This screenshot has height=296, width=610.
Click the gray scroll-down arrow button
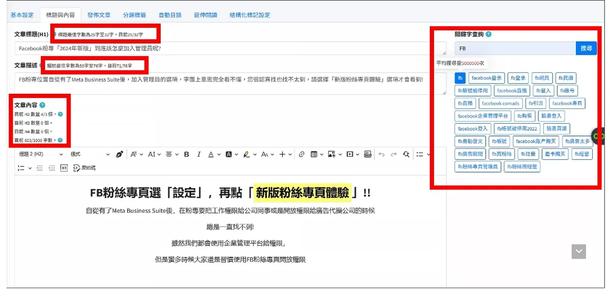(x=578, y=251)
